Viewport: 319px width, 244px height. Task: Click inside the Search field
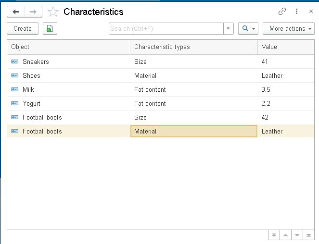[166, 29]
